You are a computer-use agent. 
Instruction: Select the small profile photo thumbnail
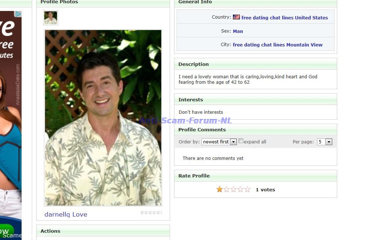point(50,18)
